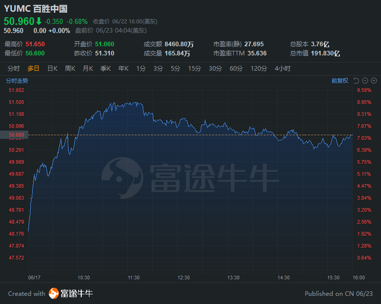Click the 成交量 value 165.84万
Image resolution: width=381 pixels, height=304 pixels.
coord(177,53)
